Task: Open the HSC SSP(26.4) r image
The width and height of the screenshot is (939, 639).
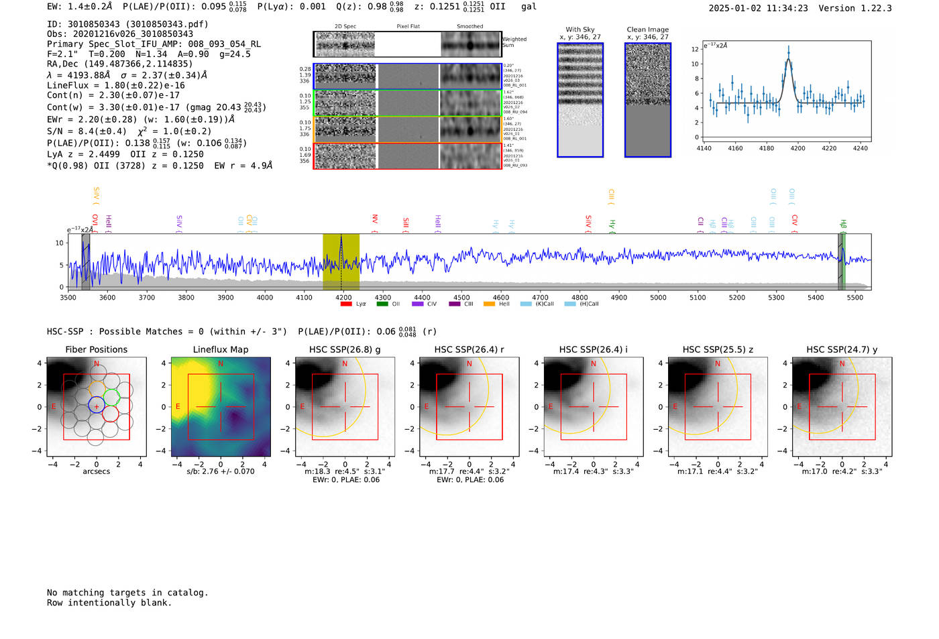Action: 469,407
